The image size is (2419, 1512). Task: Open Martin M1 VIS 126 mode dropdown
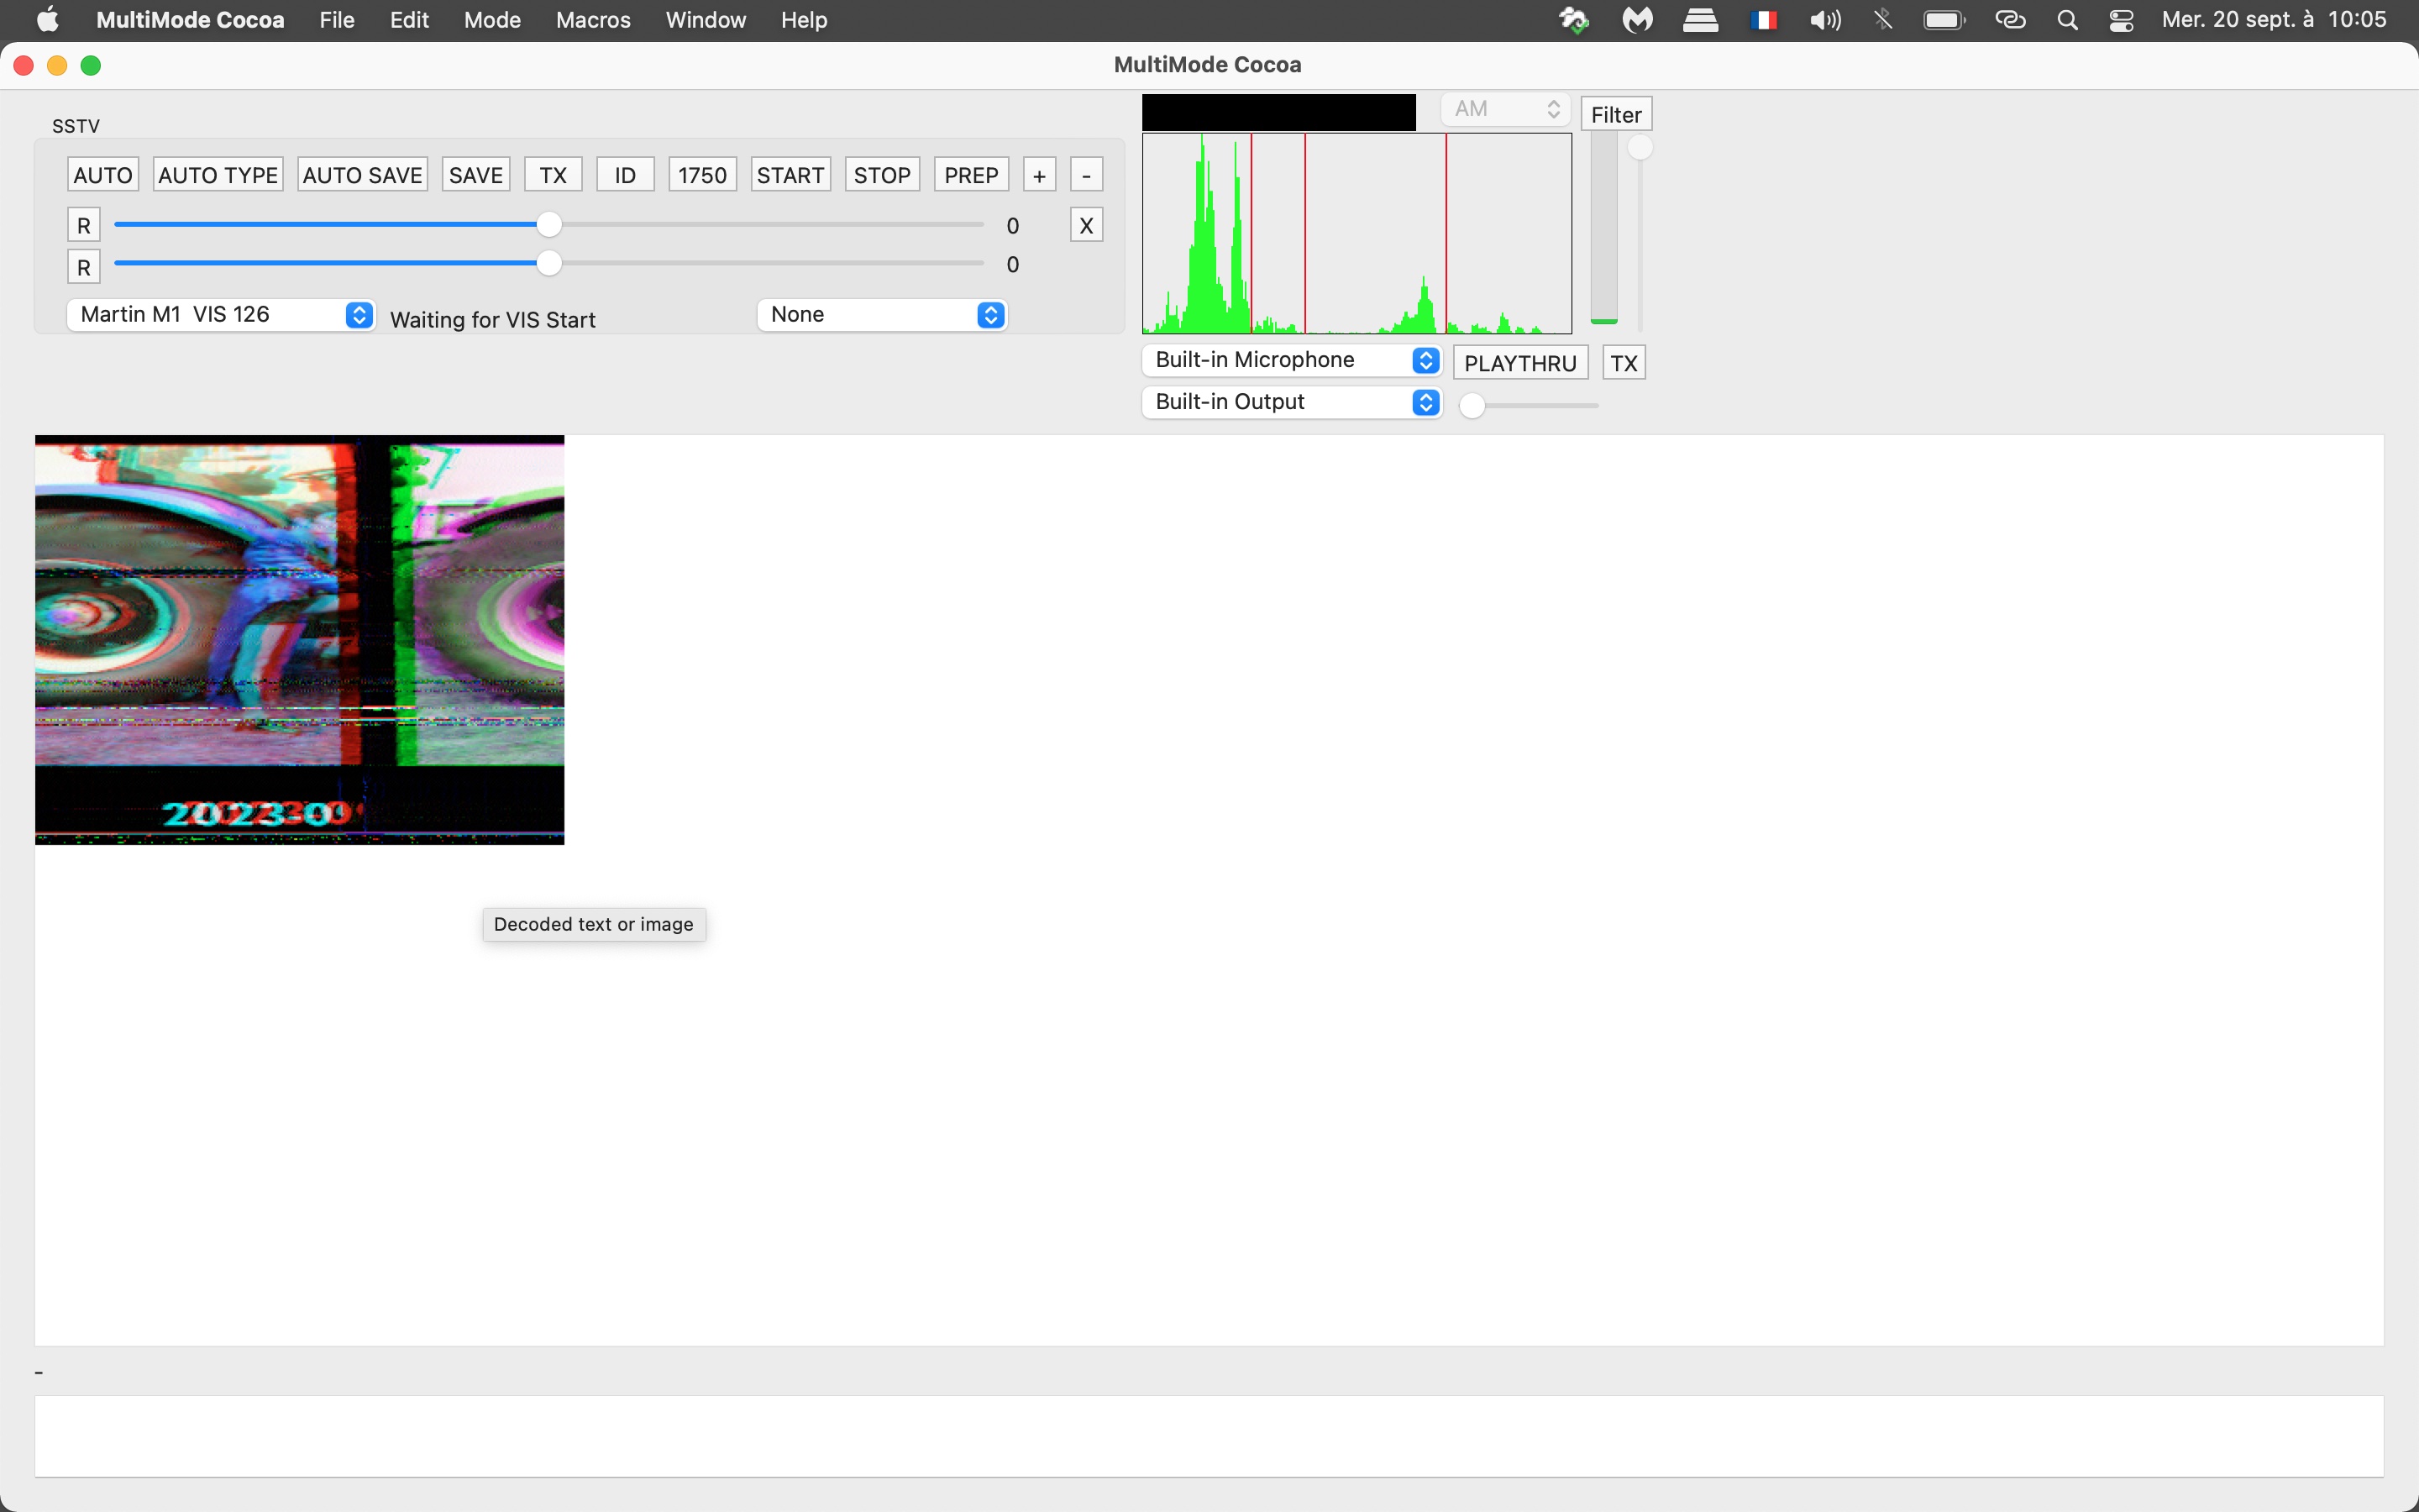(221, 314)
